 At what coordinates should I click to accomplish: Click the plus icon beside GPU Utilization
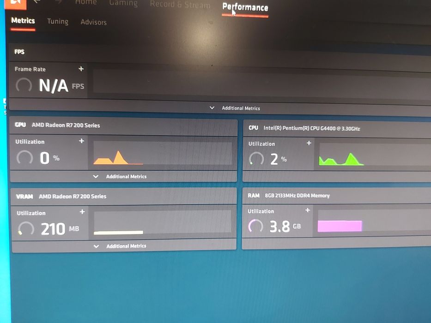tap(82, 141)
